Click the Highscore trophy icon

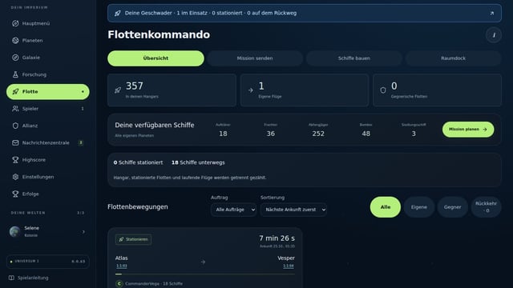(x=15, y=160)
